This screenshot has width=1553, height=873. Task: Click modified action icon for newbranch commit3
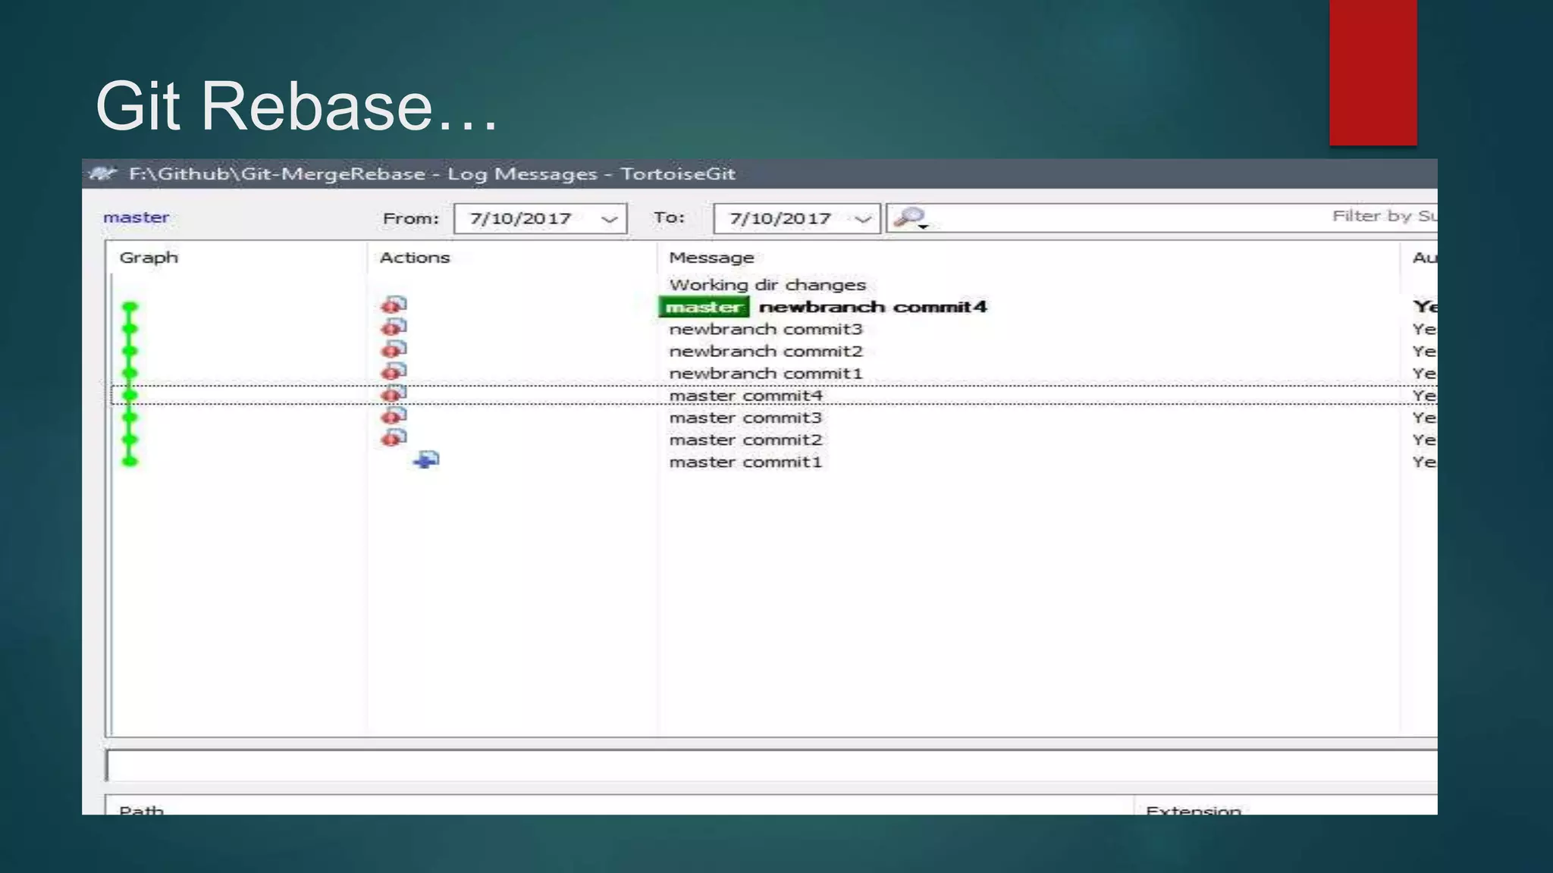[x=394, y=327]
